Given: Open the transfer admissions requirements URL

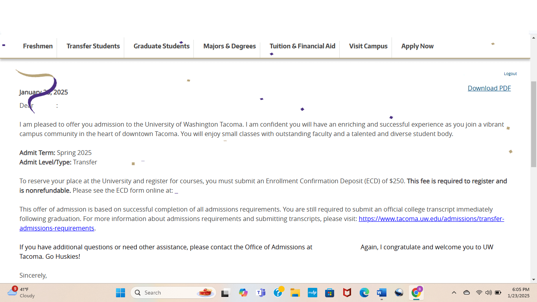Looking at the screenshot, I should point(431,219).
